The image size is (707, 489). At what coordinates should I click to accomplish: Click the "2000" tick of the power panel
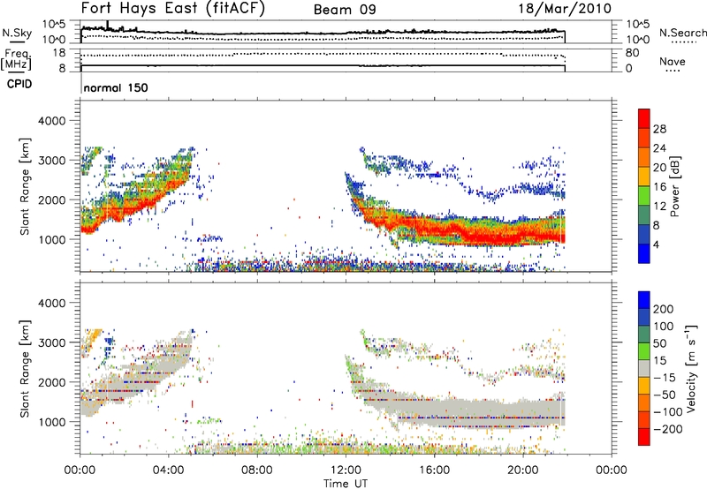(52, 199)
